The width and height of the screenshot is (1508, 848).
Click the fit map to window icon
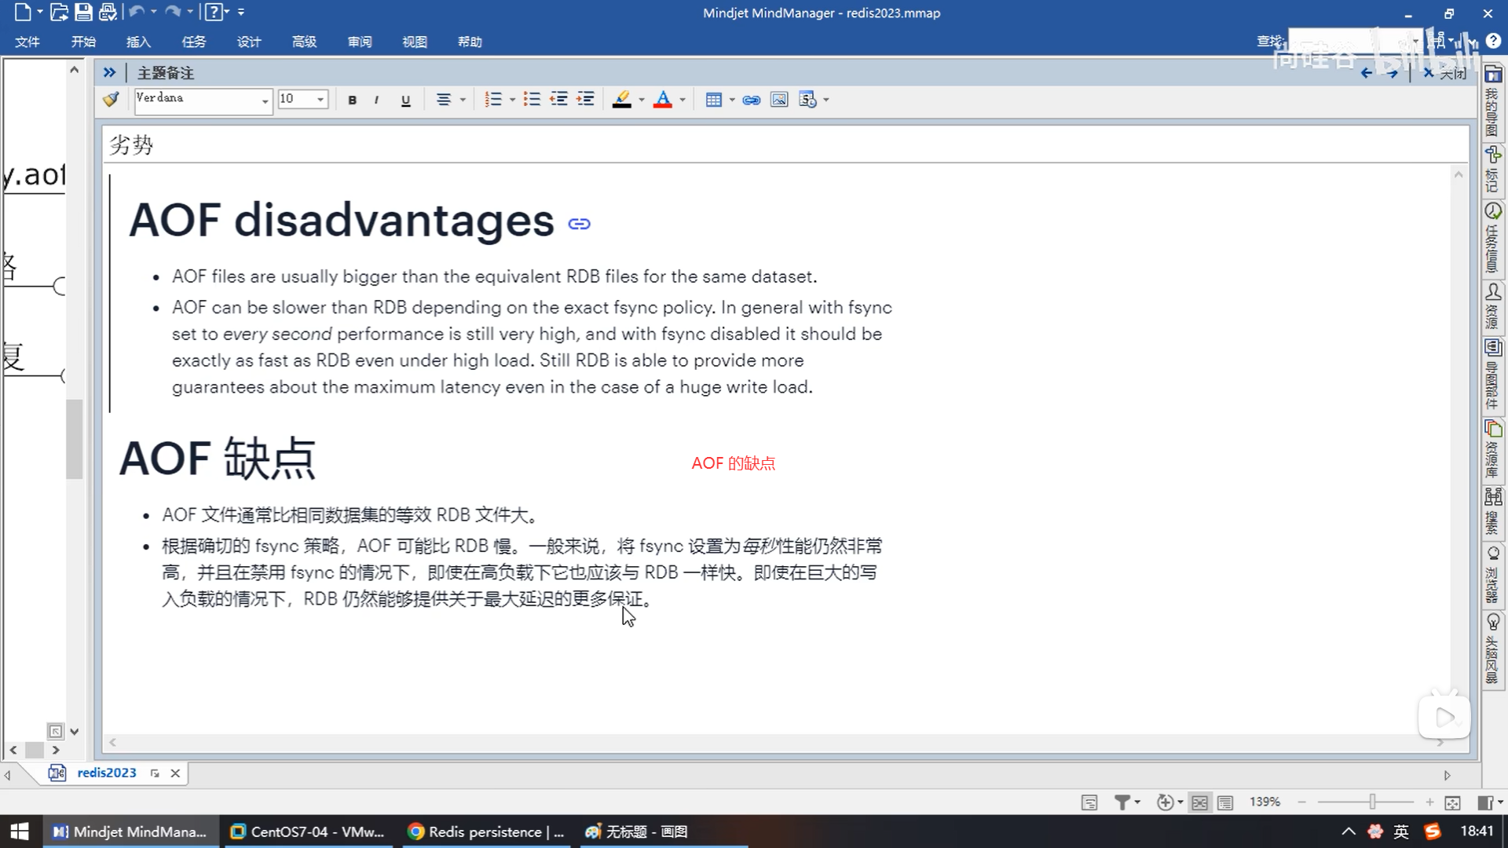[1452, 802]
